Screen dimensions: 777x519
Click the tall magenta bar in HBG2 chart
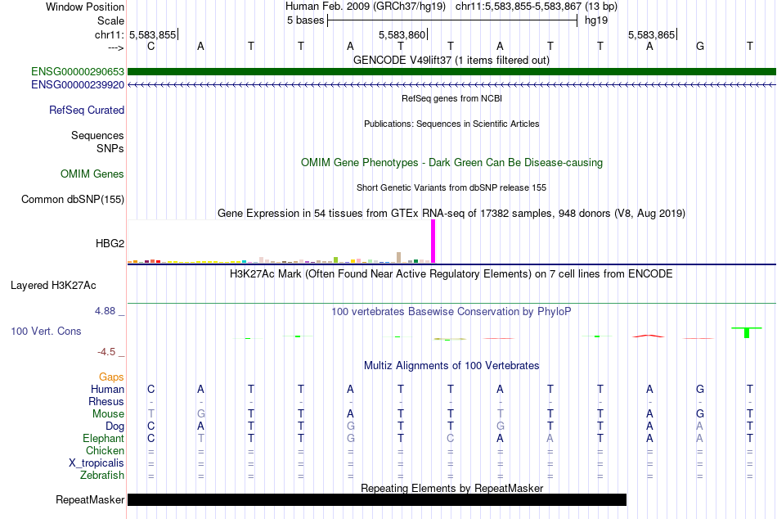pos(433,241)
